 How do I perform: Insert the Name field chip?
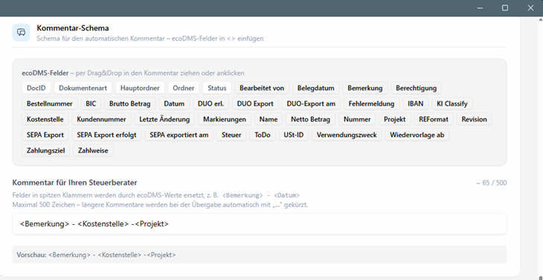(x=269, y=119)
